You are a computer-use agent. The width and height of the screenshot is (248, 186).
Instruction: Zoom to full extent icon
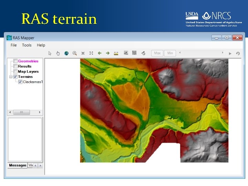tap(91, 53)
